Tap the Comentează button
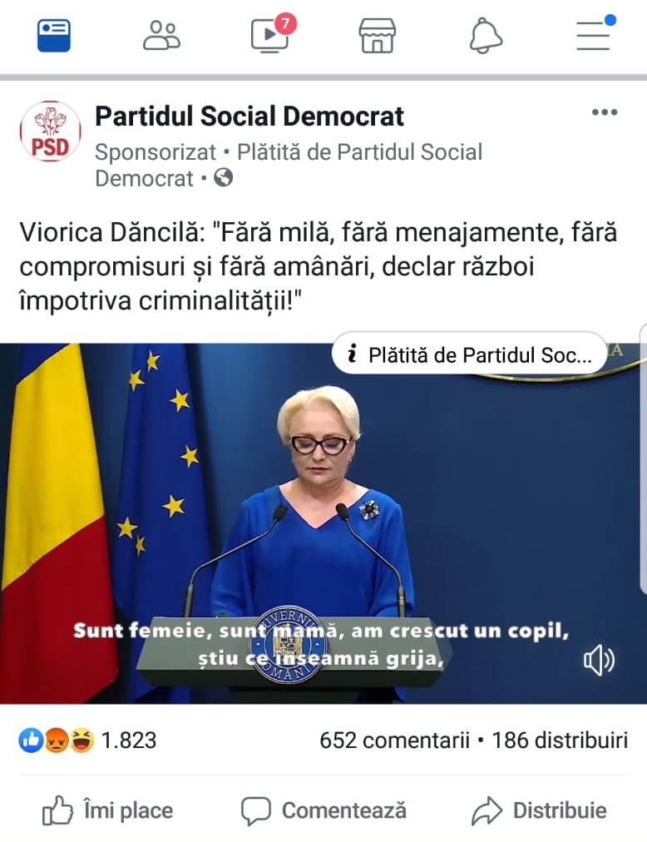Screen dimensions: 647x842 323,810
